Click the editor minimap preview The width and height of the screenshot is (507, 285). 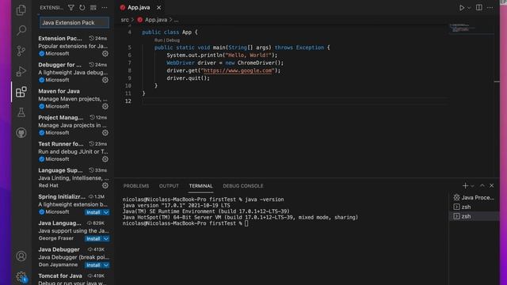click(x=471, y=28)
